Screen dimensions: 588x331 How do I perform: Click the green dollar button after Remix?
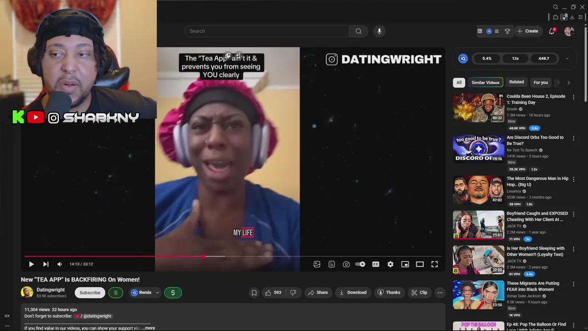(173, 292)
